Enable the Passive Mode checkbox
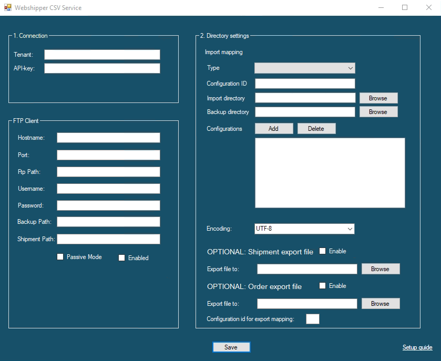This screenshot has height=361, width=441. (60, 257)
